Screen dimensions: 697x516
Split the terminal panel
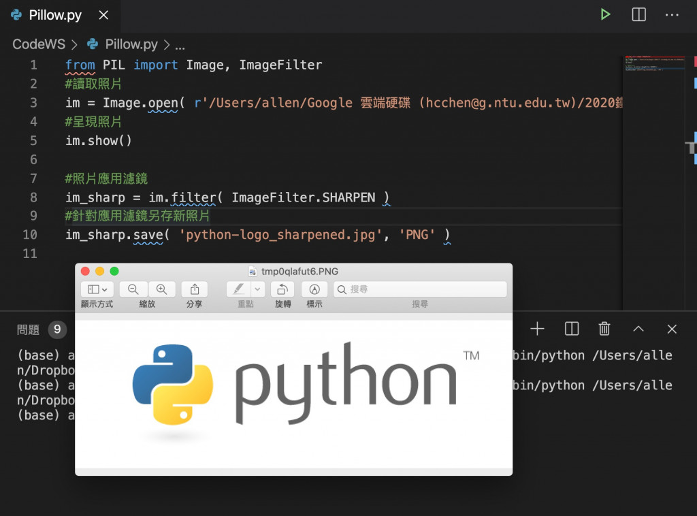571,329
